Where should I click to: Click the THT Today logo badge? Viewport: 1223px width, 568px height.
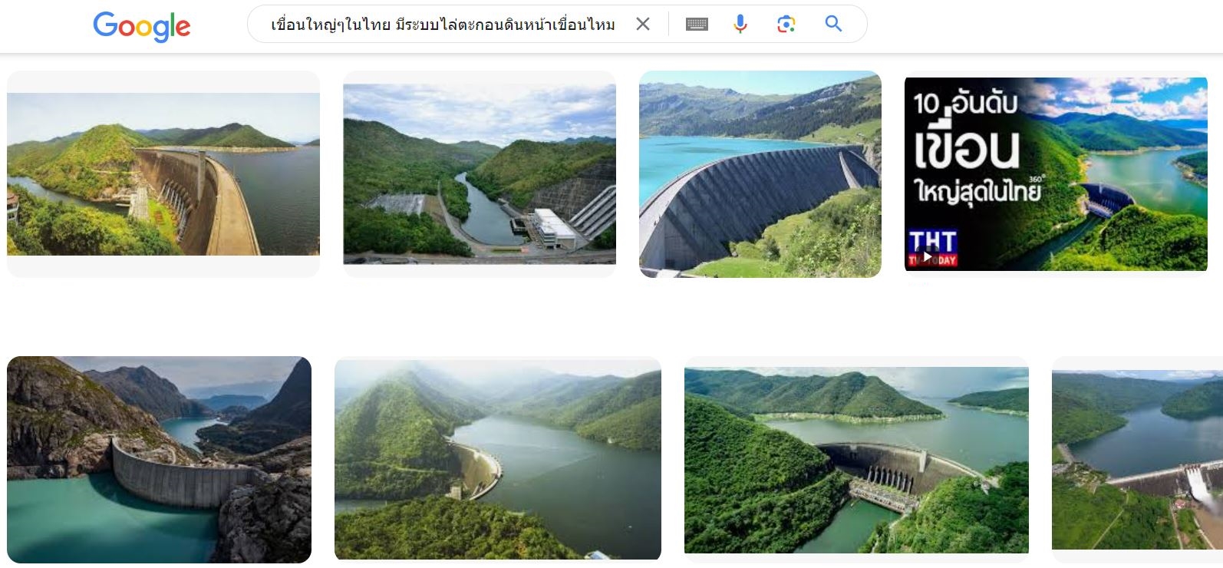[x=932, y=248]
